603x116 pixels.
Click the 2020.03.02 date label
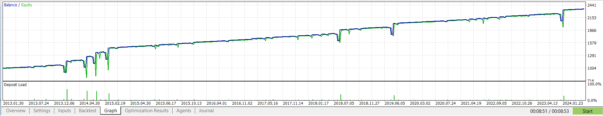pyautogui.click(x=420, y=103)
